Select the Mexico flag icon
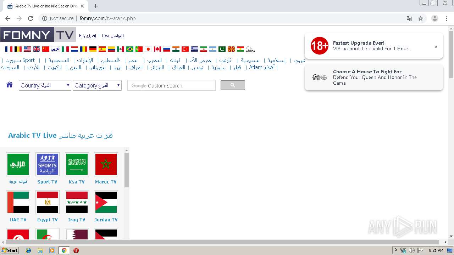 [x=121, y=49]
